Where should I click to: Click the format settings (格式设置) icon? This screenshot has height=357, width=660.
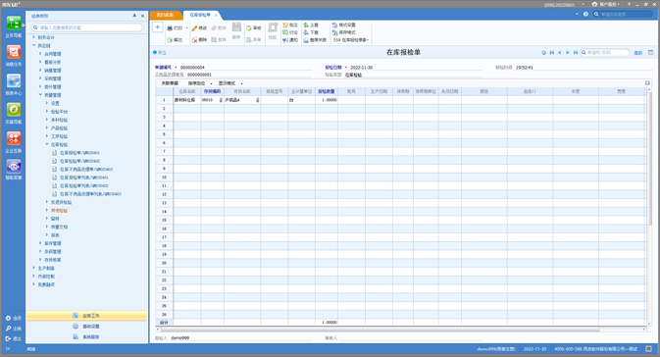pyautogui.click(x=334, y=25)
